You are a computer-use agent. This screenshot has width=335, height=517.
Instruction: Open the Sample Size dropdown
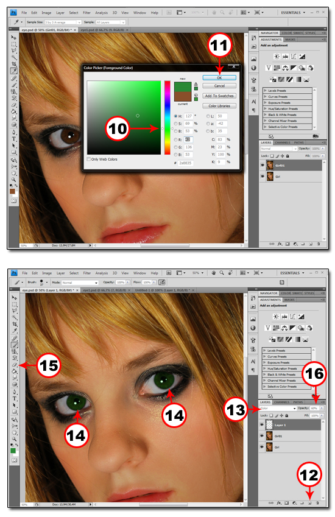coord(63,22)
